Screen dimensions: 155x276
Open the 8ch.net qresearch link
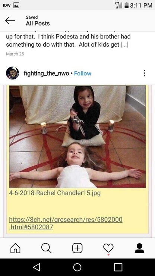tap(66, 223)
